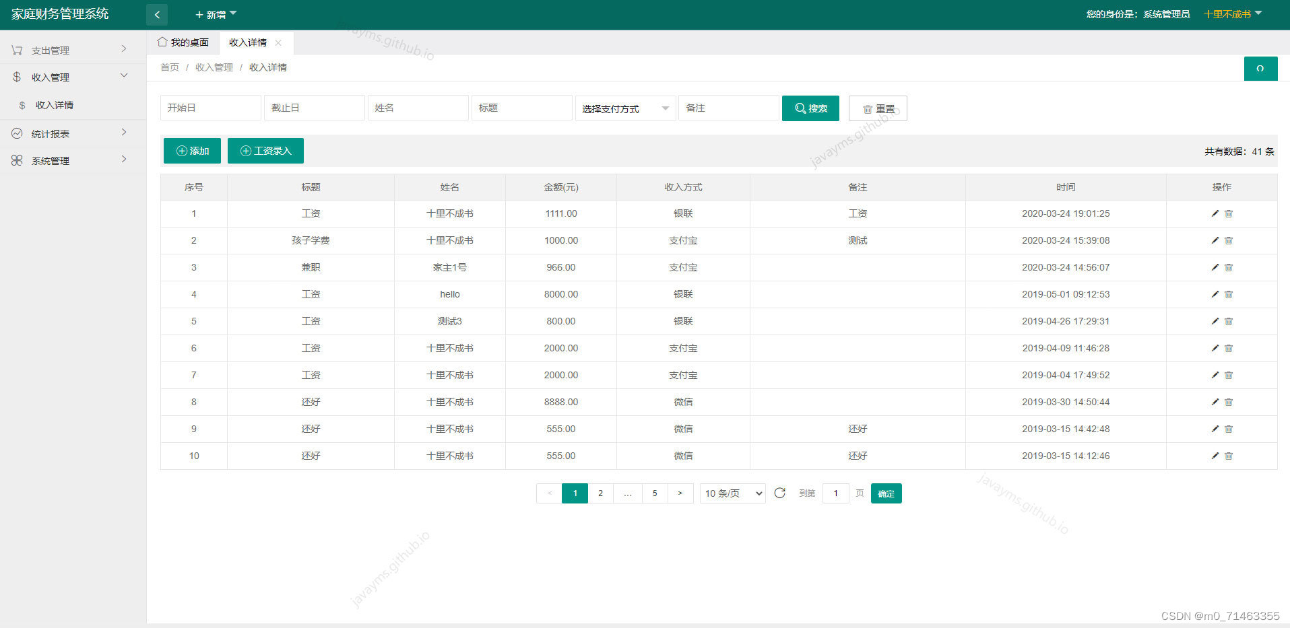The image size is (1290, 628).
Task: Delete row 9 trash icon
Action: click(x=1229, y=429)
